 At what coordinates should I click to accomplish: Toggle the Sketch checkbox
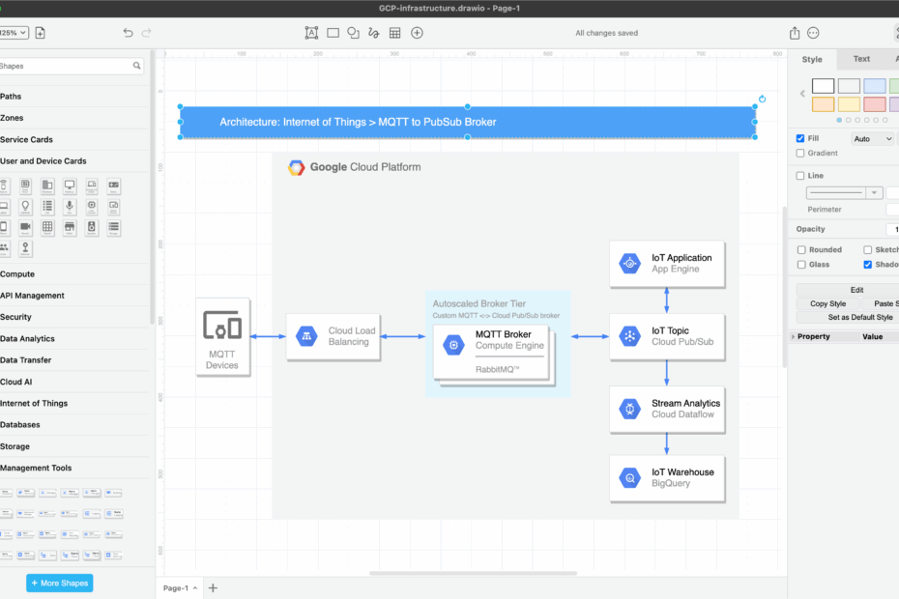click(867, 249)
